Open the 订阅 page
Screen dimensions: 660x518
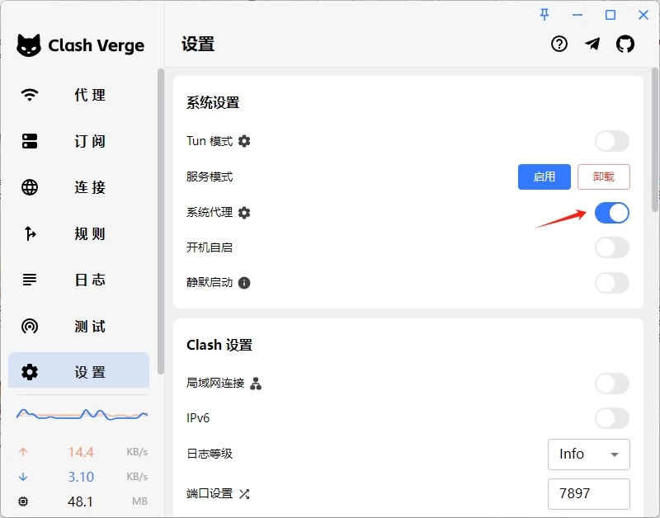tap(78, 141)
